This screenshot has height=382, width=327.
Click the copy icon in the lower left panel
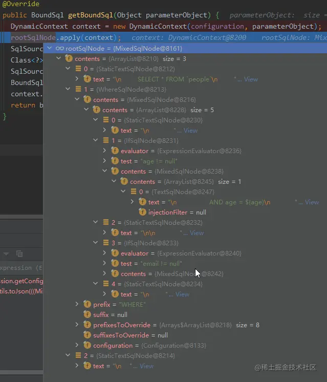coord(19,253)
